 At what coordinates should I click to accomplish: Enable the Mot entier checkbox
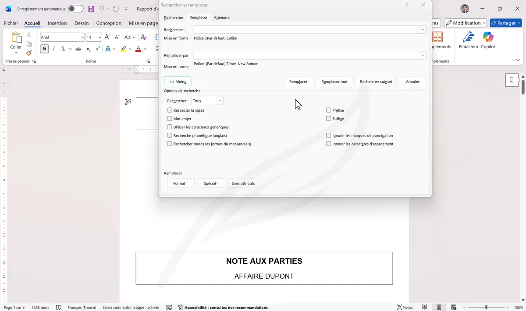coord(170,119)
